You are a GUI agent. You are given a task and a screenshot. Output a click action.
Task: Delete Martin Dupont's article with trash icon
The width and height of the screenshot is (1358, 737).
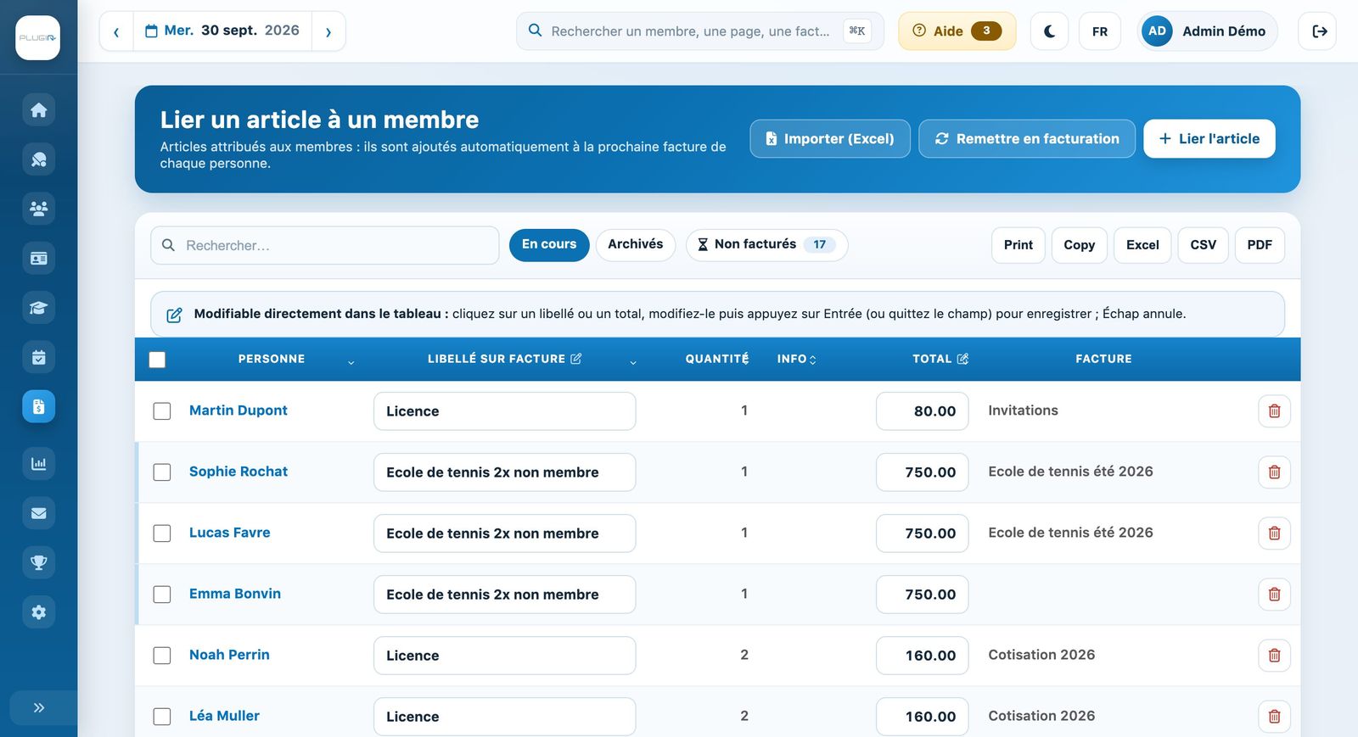[1274, 411]
